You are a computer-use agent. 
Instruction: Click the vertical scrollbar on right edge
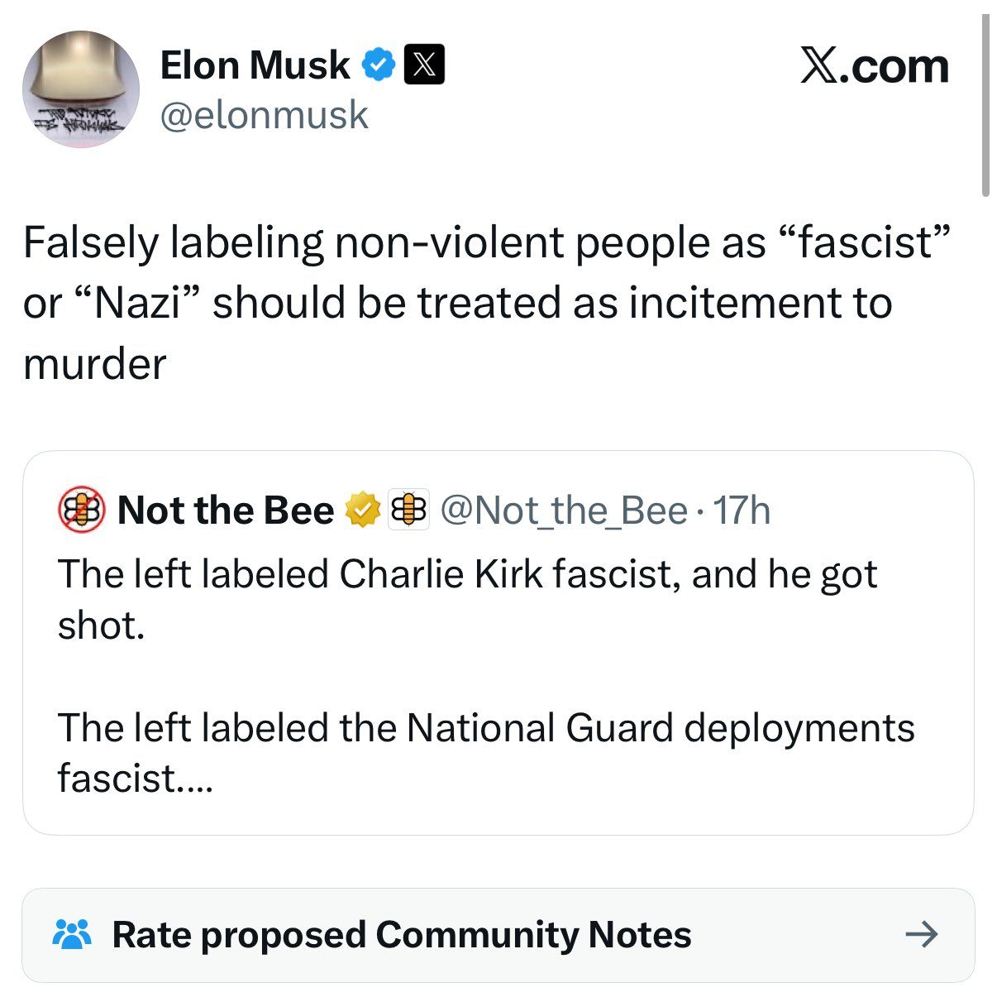tap(985, 108)
